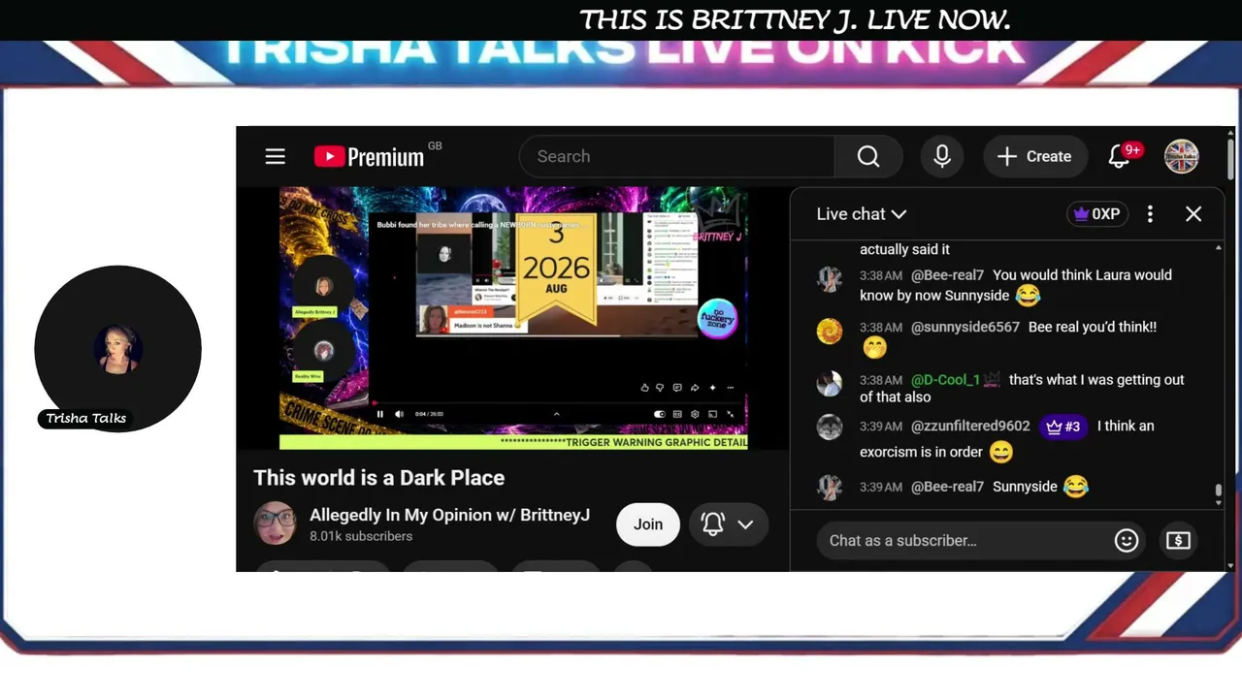1242x698 pixels.
Task: Expand the chevron-up panel in player
Action: pyautogui.click(x=556, y=414)
